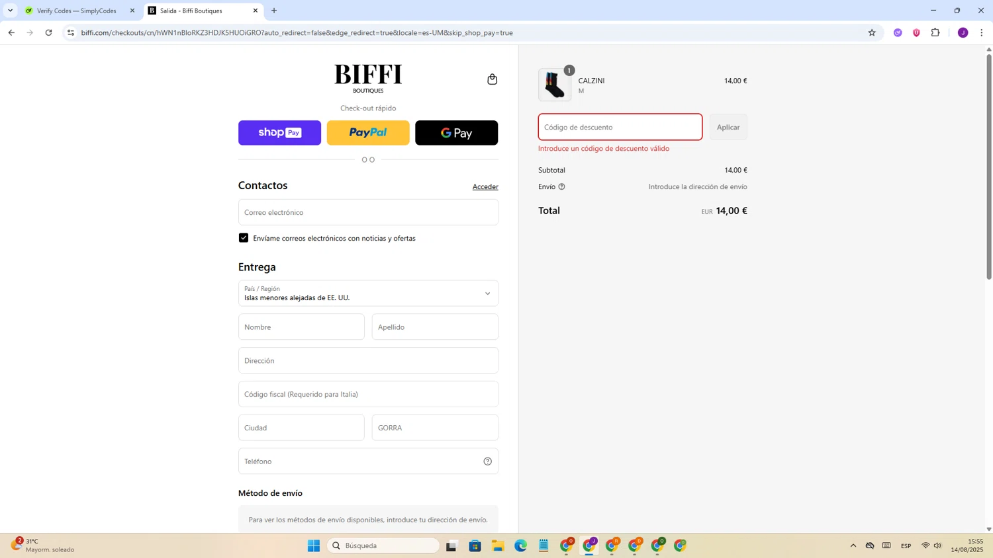Click the 'Método de envío' heading
This screenshot has width=993, height=558.
click(x=270, y=493)
